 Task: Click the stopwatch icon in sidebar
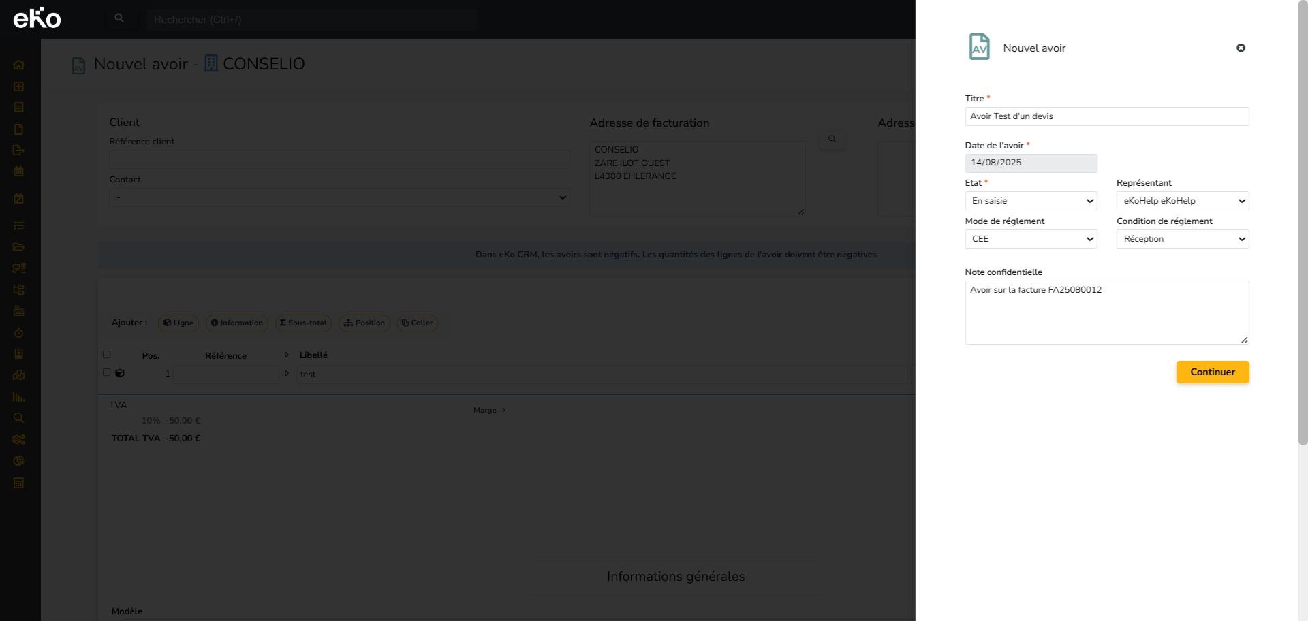pyautogui.click(x=18, y=332)
